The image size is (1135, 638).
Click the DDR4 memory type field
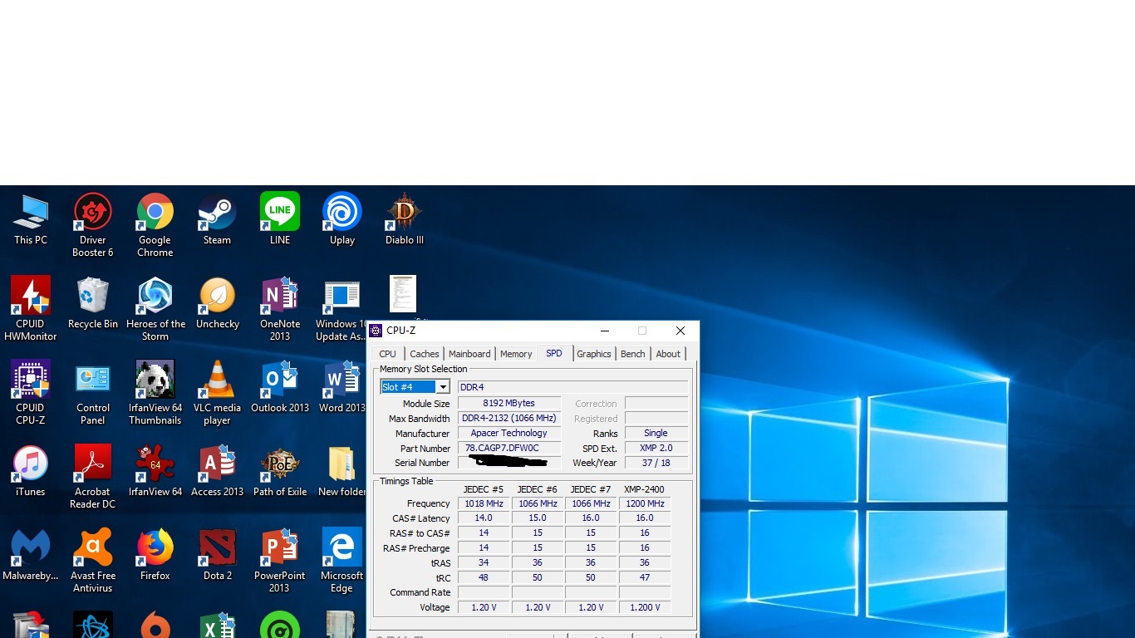[x=572, y=387]
